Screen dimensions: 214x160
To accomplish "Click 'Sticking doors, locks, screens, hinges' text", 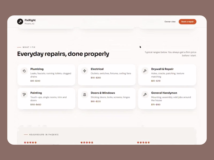I will (110, 97).
